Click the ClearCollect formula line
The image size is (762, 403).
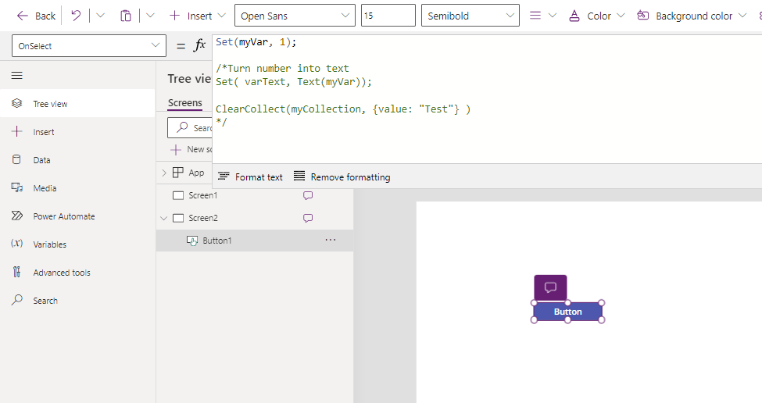pyautogui.click(x=343, y=109)
